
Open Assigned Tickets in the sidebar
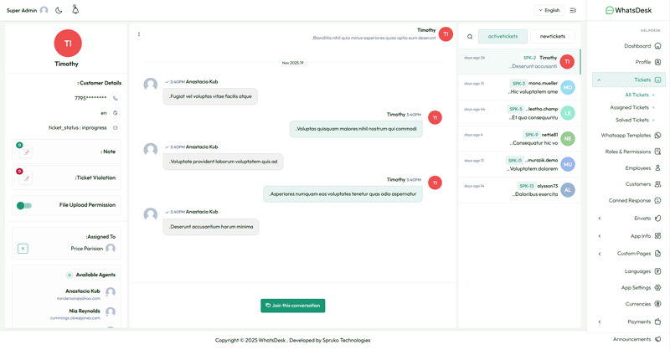point(630,107)
